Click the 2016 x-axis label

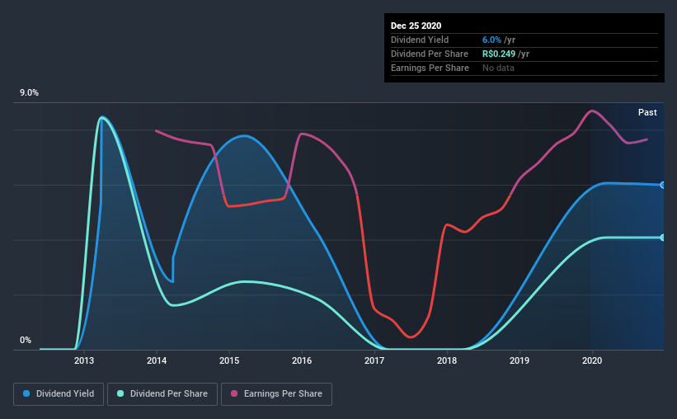pos(301,360)
